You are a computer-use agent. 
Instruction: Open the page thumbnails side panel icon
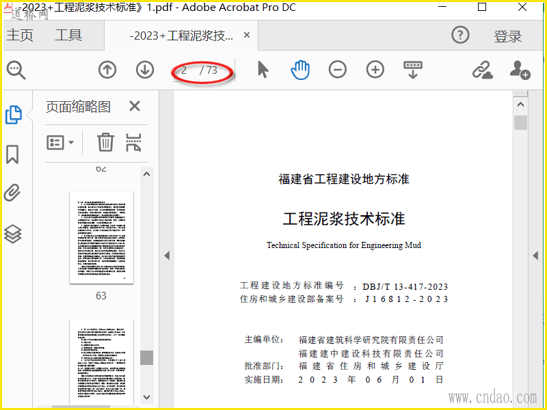point(14,115)
